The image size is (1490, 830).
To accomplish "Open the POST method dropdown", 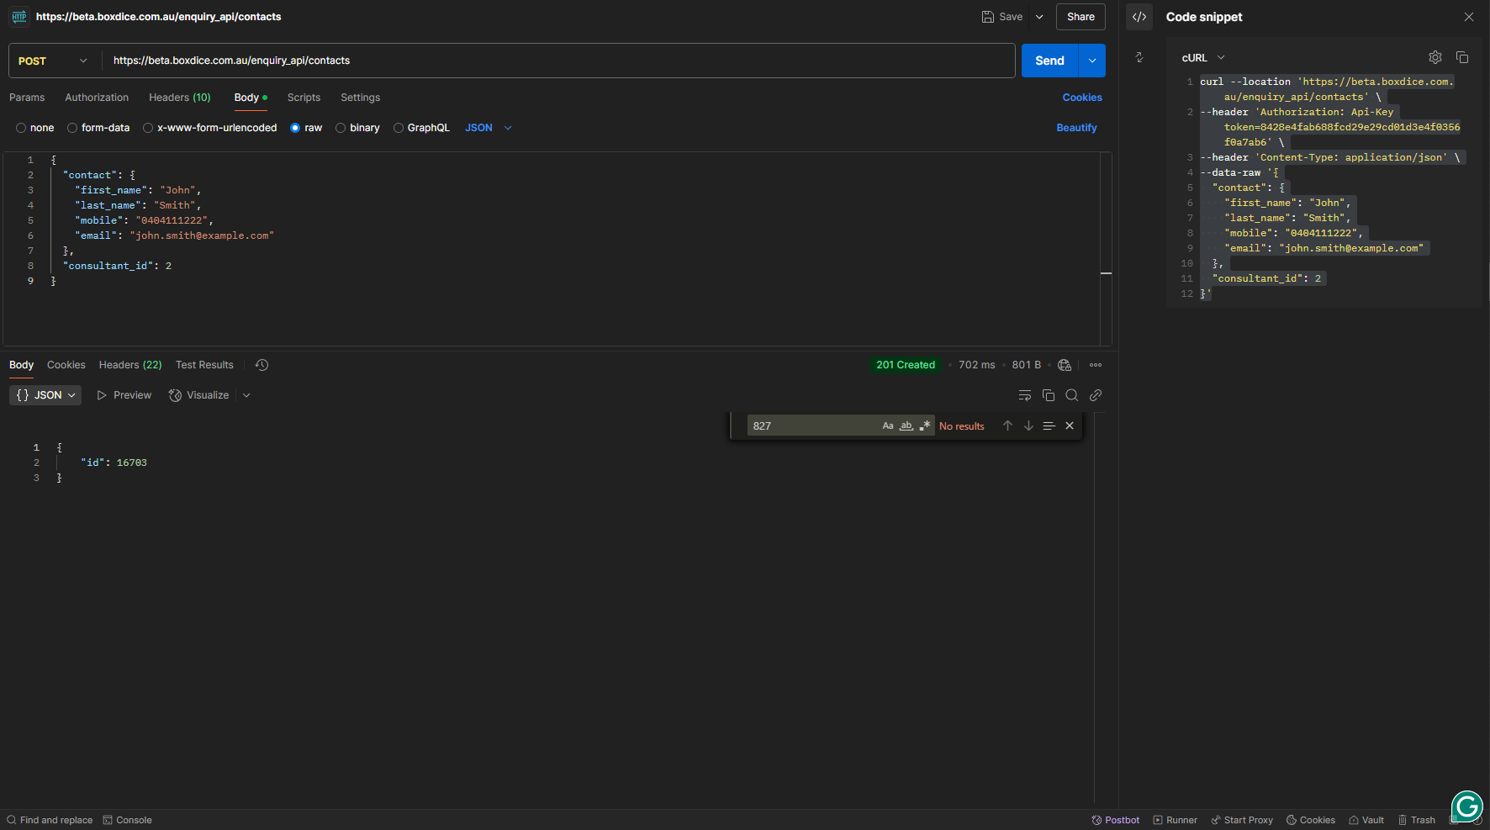I will 53,61.
